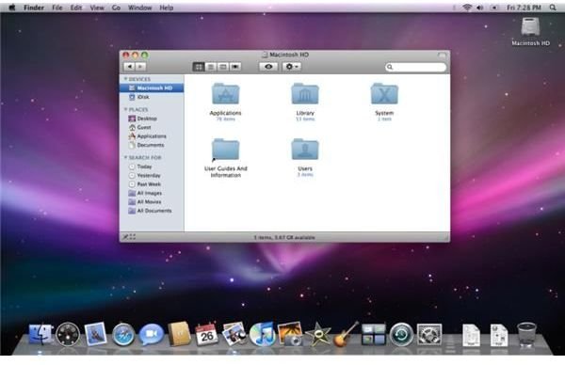Open the Applications folder icon
The height and width of the screenshot is (365, 565).
click(226, 94)
